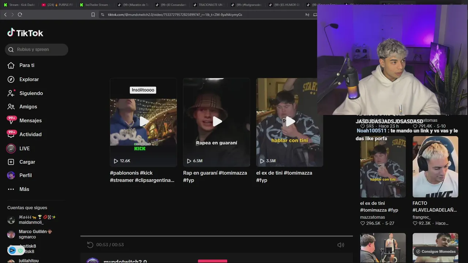The width and height of the screenshot is (468, 263).
Task: Reload the page with refresh icon
Action: pos(20,15)
